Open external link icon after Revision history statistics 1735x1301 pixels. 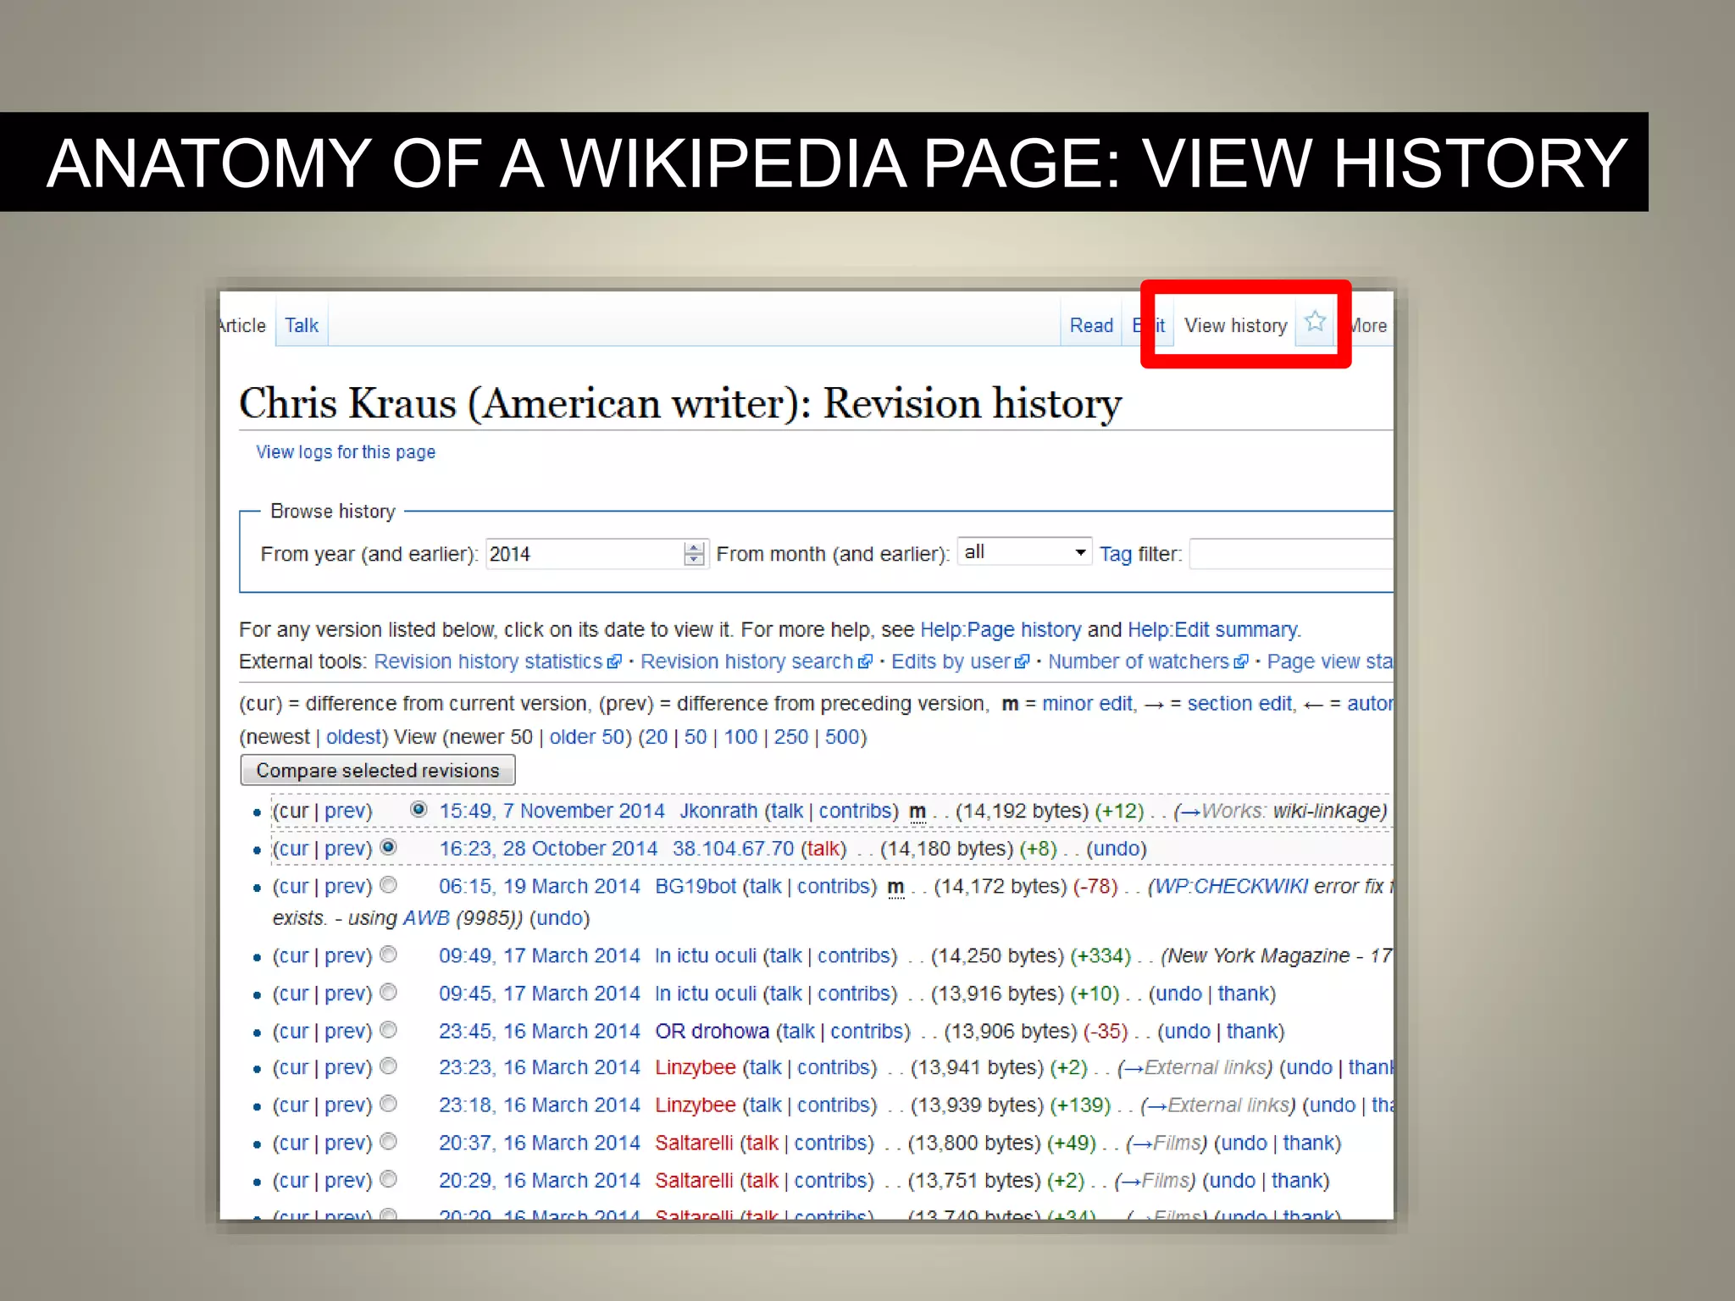[x=614, y=662]
